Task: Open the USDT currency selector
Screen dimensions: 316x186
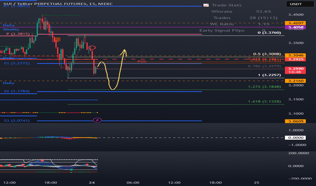Action: (300, 4)
